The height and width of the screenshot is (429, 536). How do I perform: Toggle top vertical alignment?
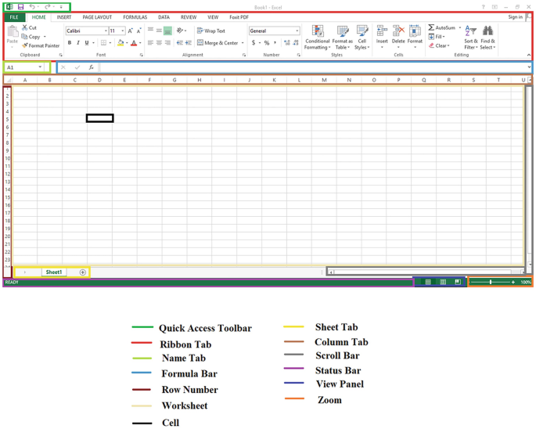pyautogui.click(x=150, y=31)
